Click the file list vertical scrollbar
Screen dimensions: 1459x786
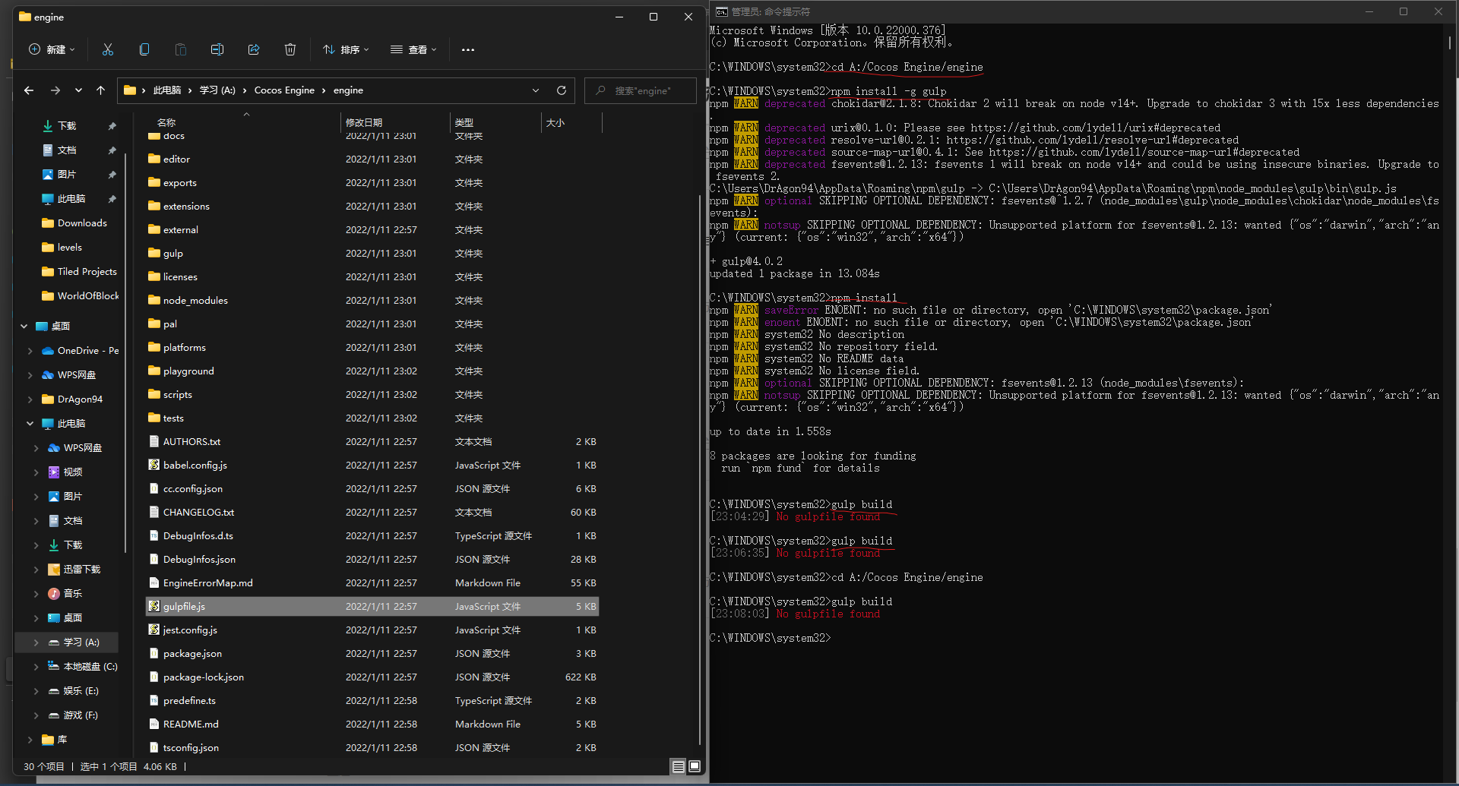700,456
